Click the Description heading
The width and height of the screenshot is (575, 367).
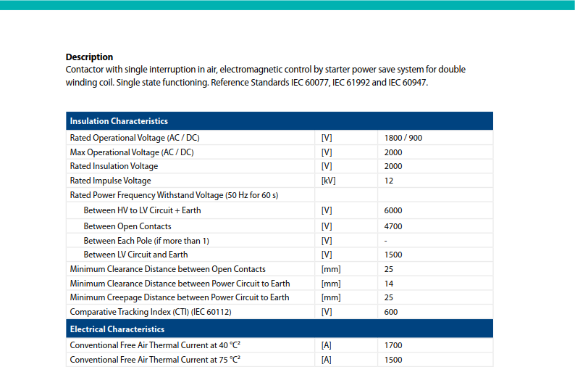(x=89, y=57)
